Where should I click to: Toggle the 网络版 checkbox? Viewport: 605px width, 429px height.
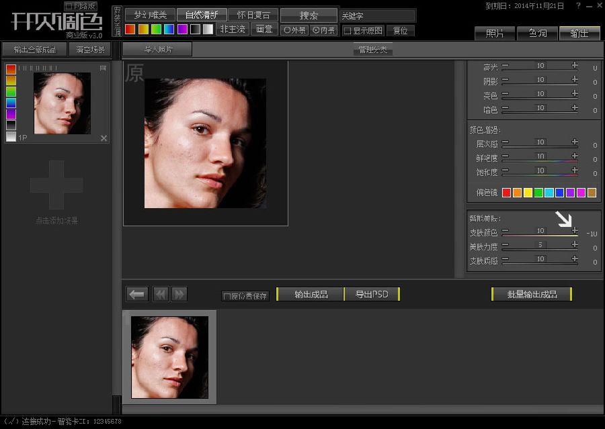(68, 6)
